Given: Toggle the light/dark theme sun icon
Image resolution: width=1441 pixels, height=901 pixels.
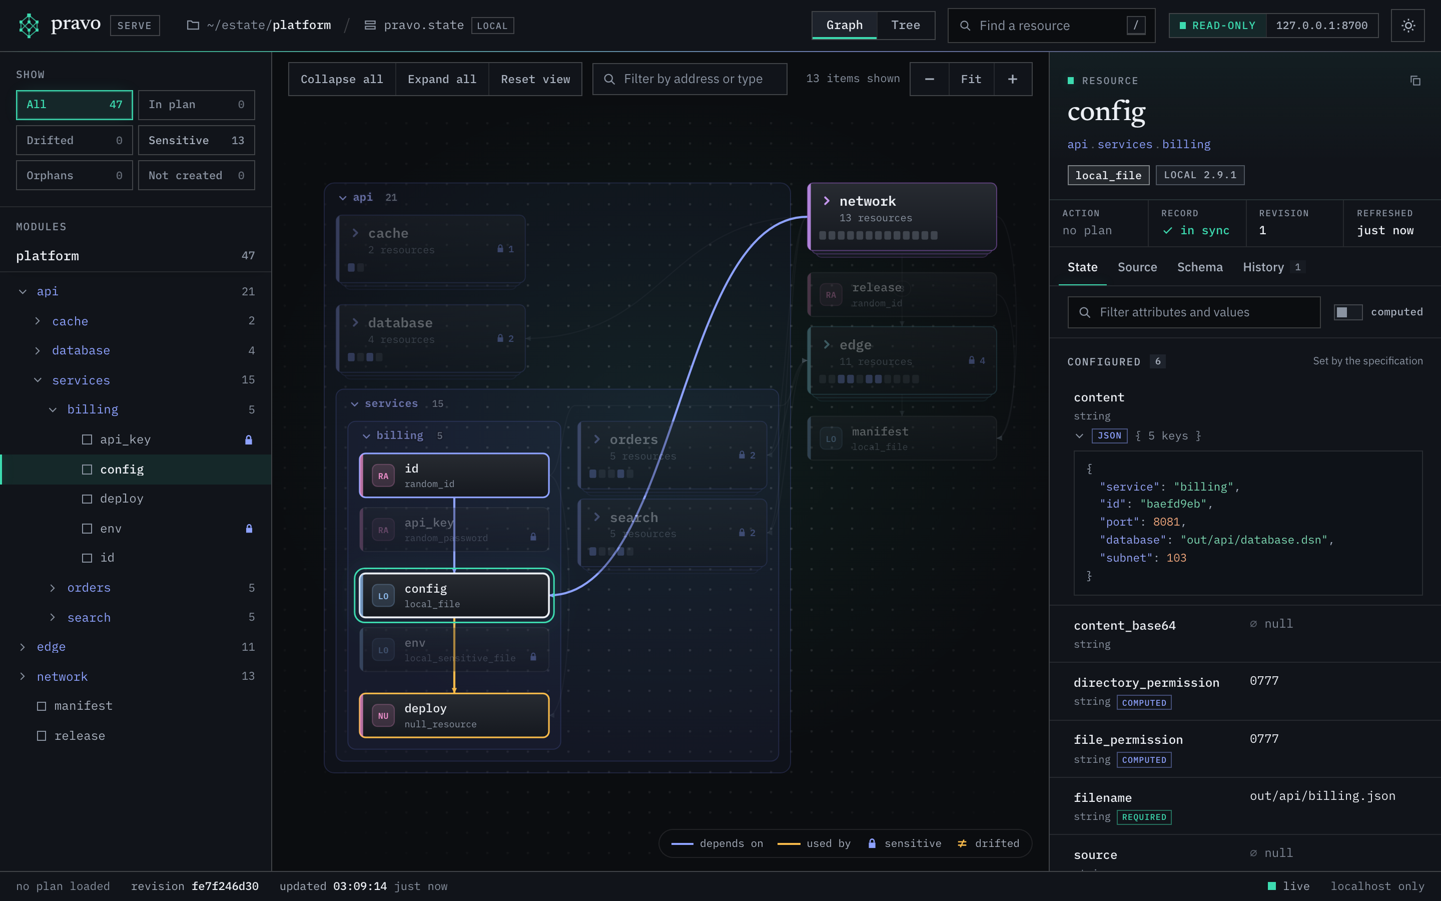Looking at the screenshot, I should pyautogui.click(x=1407, y=26).
